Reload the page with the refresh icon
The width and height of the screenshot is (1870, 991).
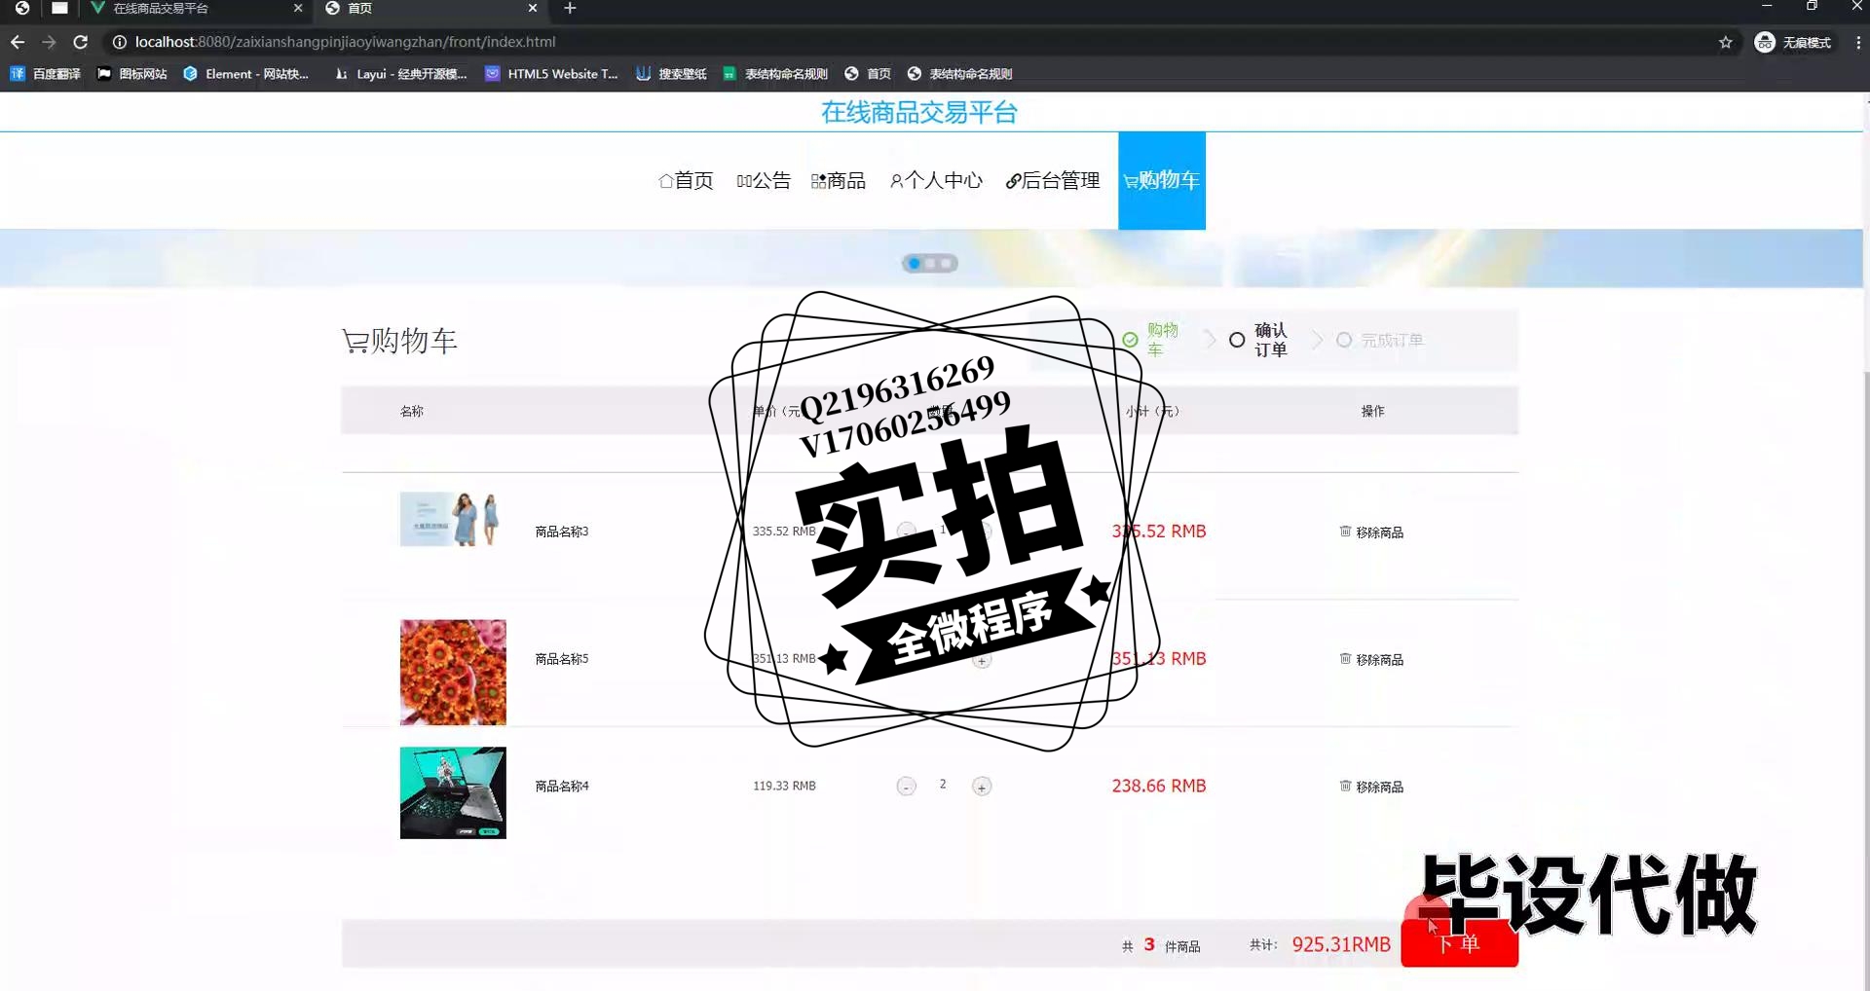pyautogui.click(x=81, y=42)
